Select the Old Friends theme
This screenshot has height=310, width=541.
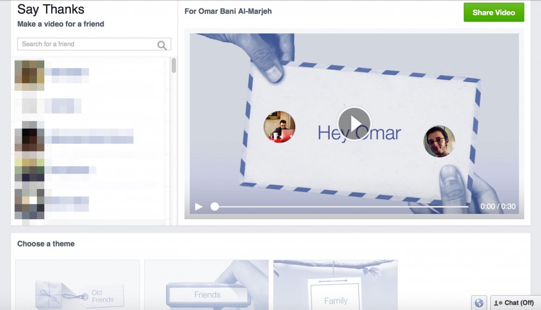coord(78,285)
